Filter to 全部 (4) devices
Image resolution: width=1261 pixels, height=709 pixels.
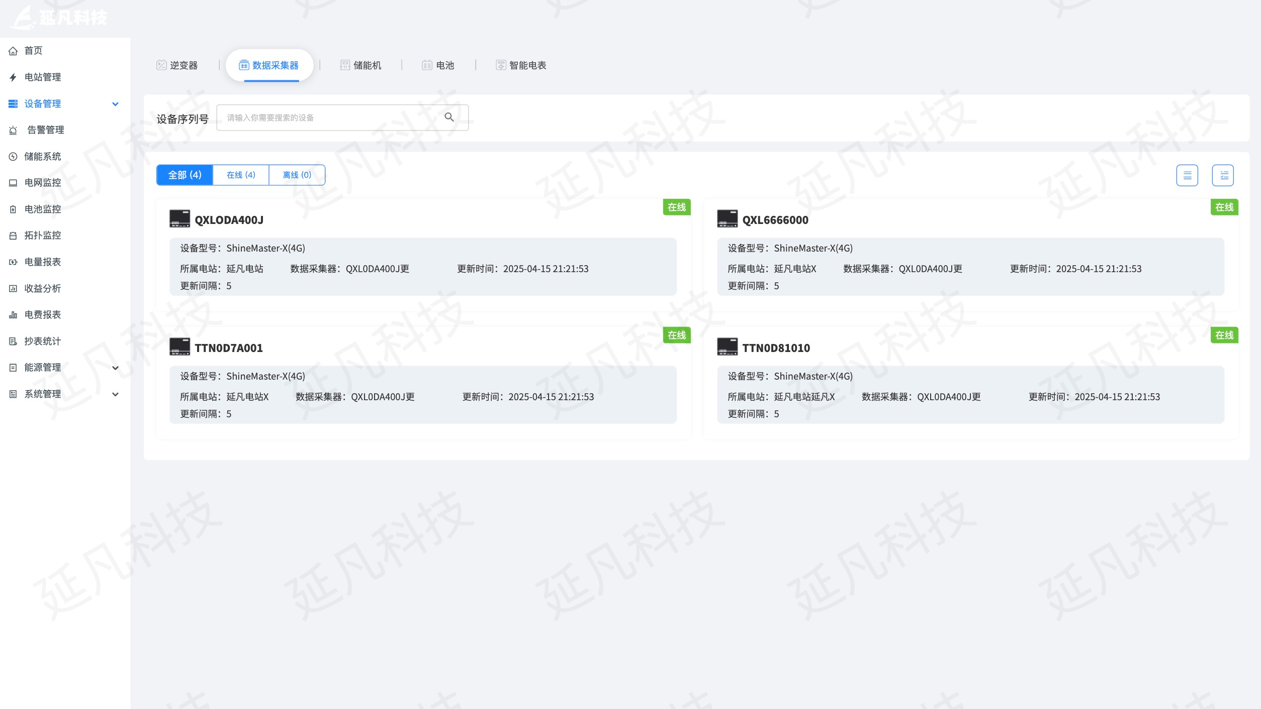click(185, 175)
